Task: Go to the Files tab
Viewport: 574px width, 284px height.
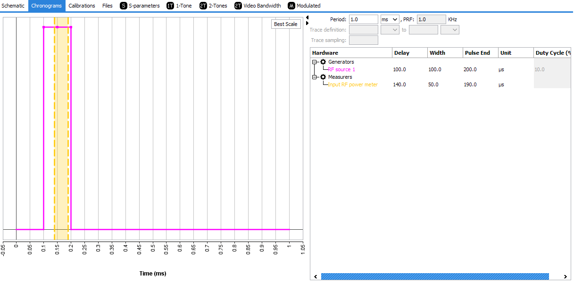Action: [108, 6]
